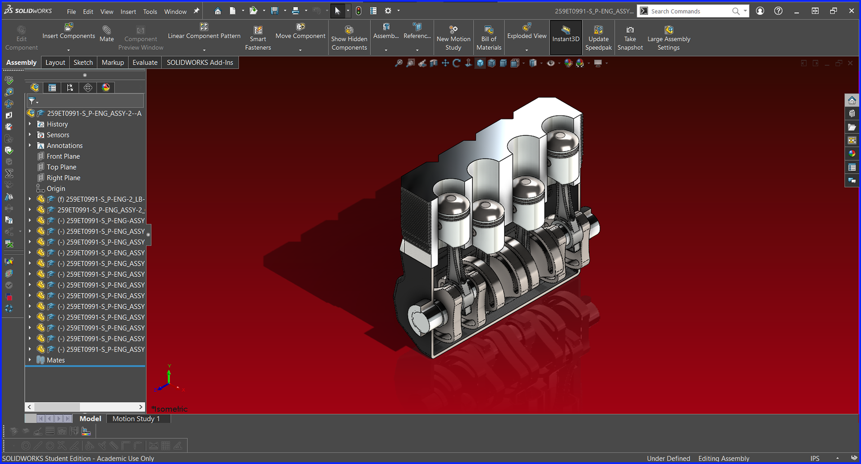The width and height of the screenshot is (861, 464).
Task: Click Mass Properties scale icon
Action: (x=9, y=104)
